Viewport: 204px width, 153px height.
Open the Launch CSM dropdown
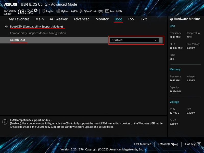click(x=134, y=40)
